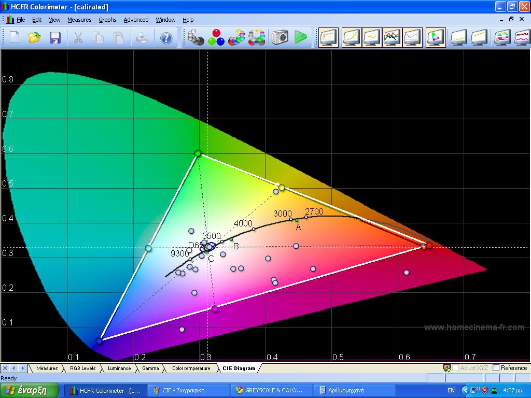Click the EN language indicator
This screenshot has width=531, height=398.
click(x=451, y=390)
